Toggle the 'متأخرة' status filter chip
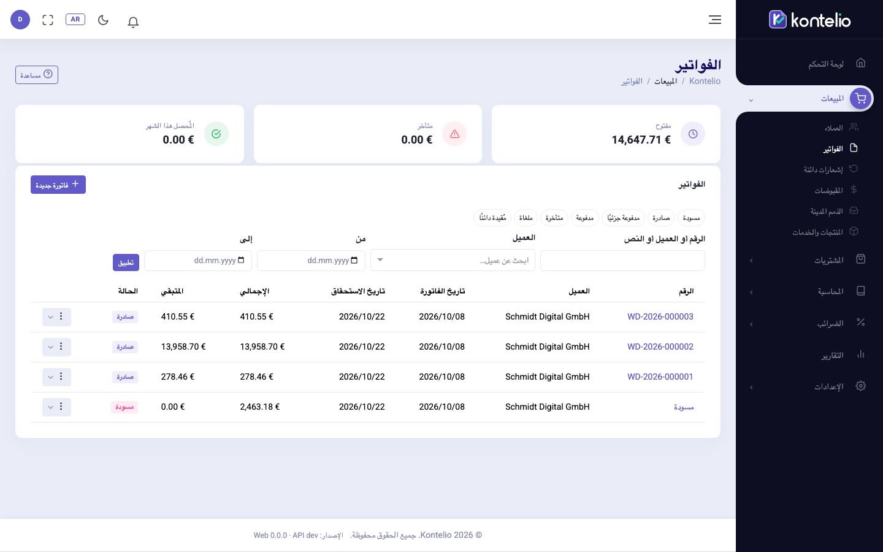The image size is (883, 552). pos(554,218)
